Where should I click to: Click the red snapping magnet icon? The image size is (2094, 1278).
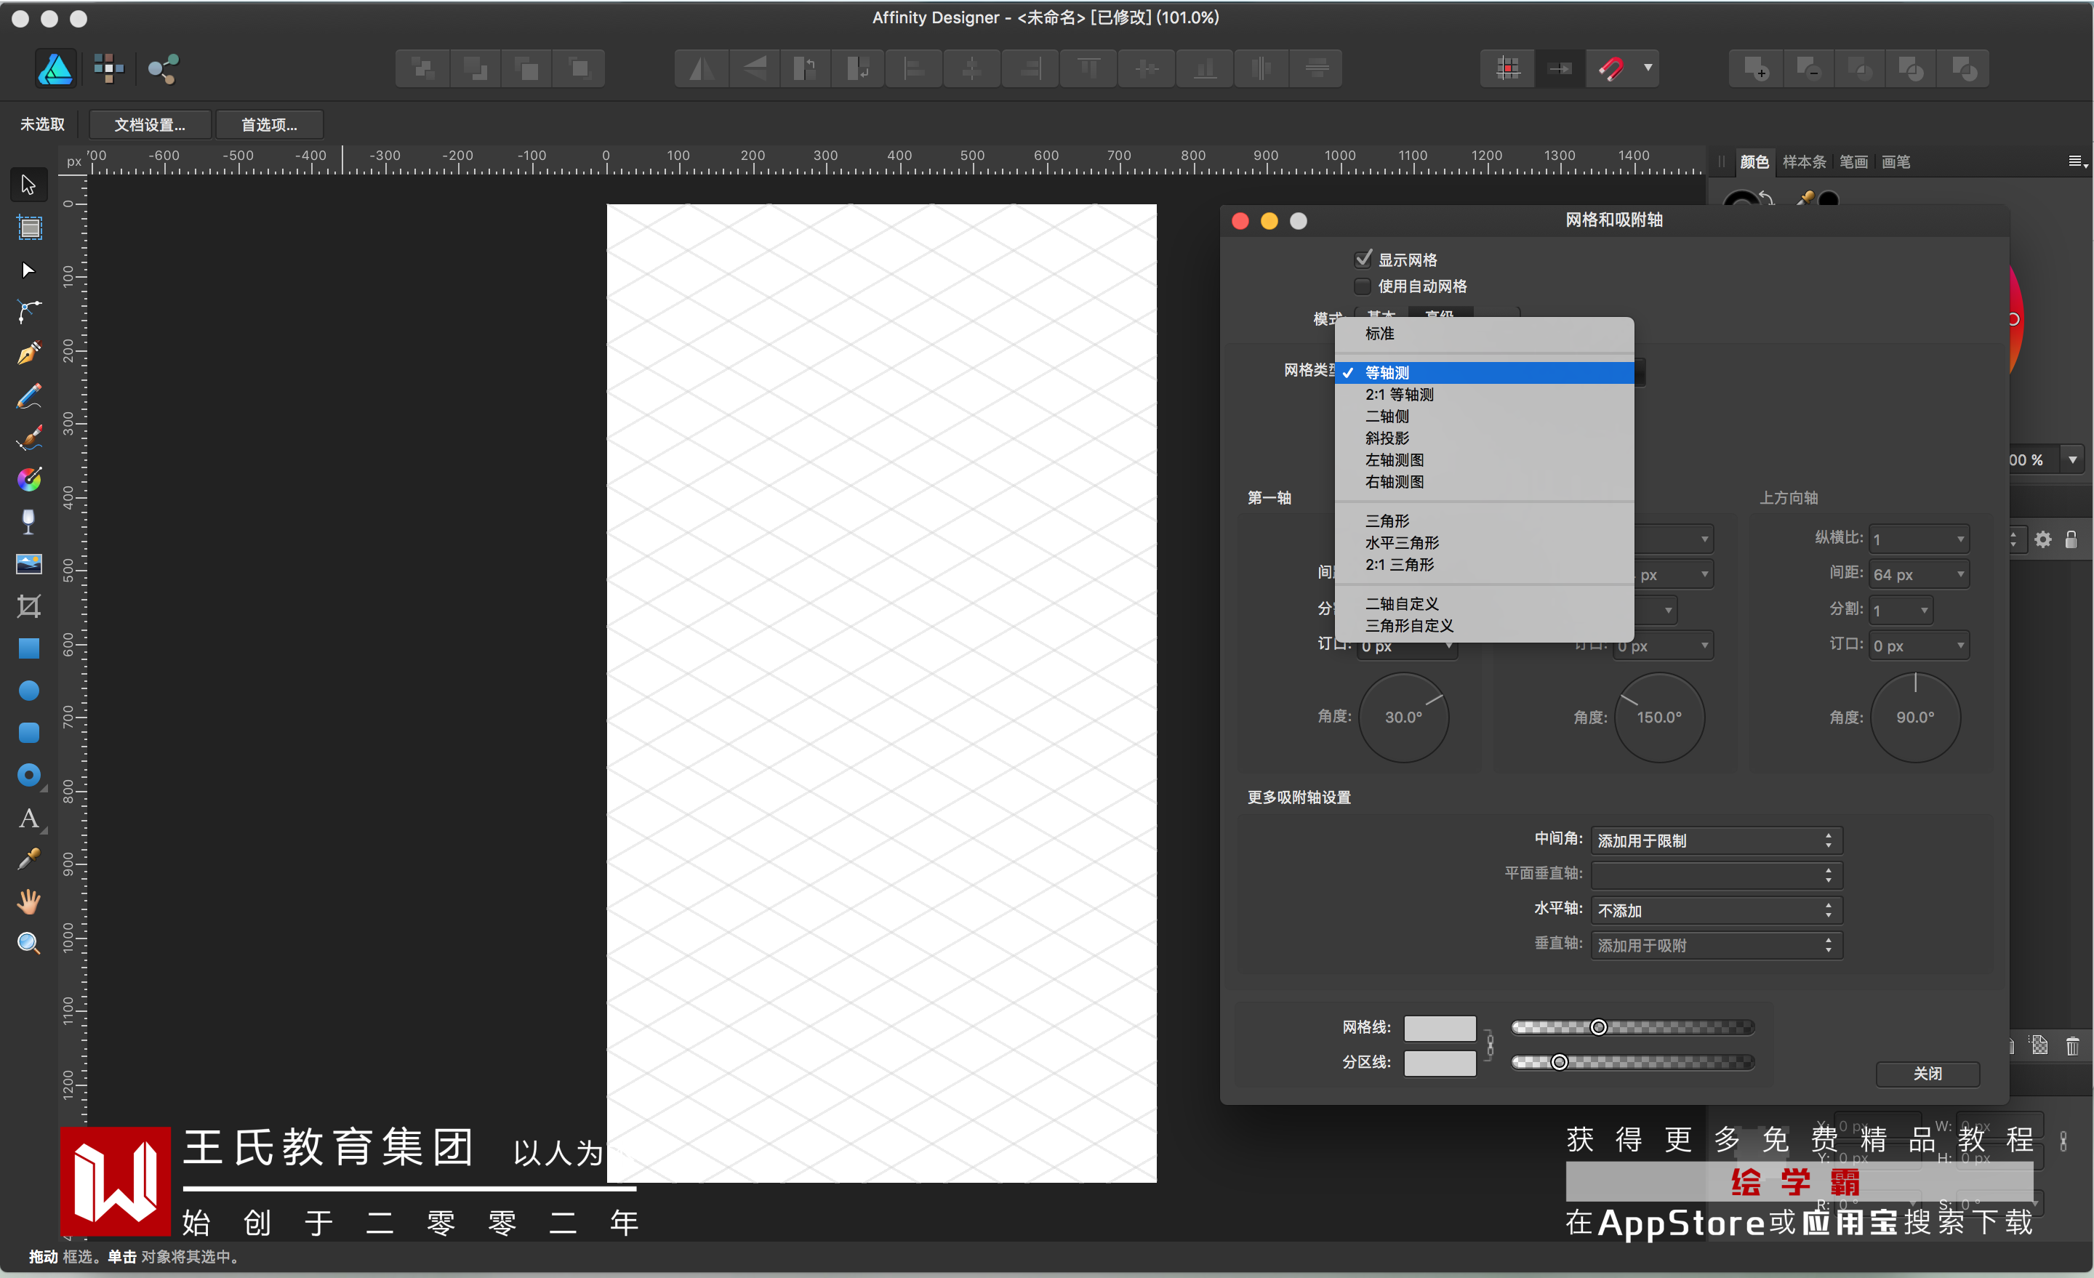1610,69
